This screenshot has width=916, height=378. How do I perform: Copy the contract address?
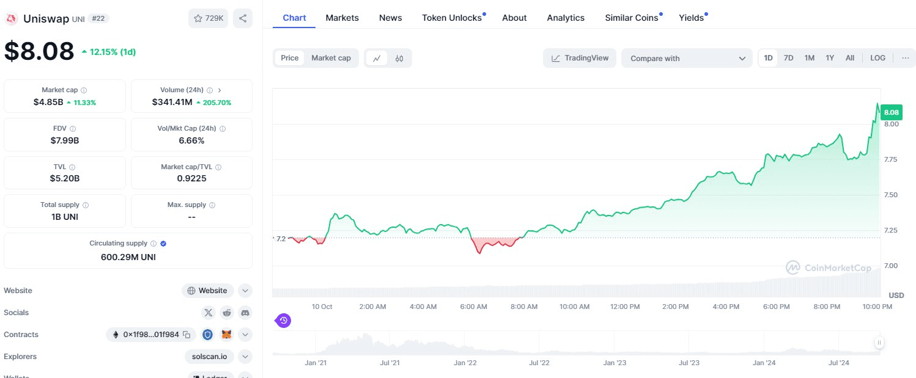tap(187, 335)
